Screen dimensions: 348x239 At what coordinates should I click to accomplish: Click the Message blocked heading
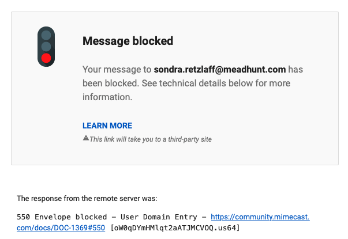point(128,41)
